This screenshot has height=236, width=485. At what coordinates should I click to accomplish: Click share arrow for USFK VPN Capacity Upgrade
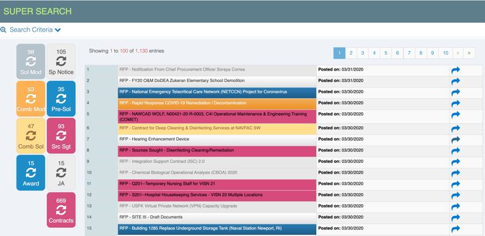(456, 207)
